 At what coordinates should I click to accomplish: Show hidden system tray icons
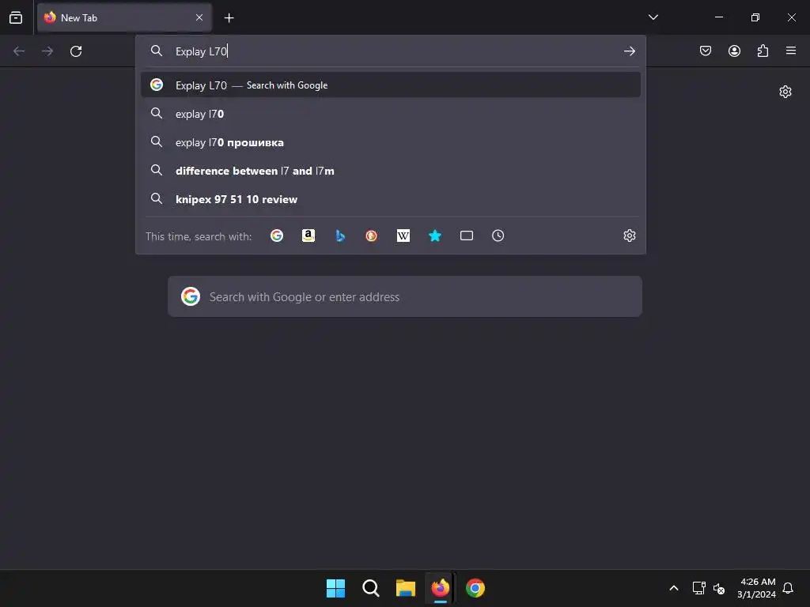point(674,588)
